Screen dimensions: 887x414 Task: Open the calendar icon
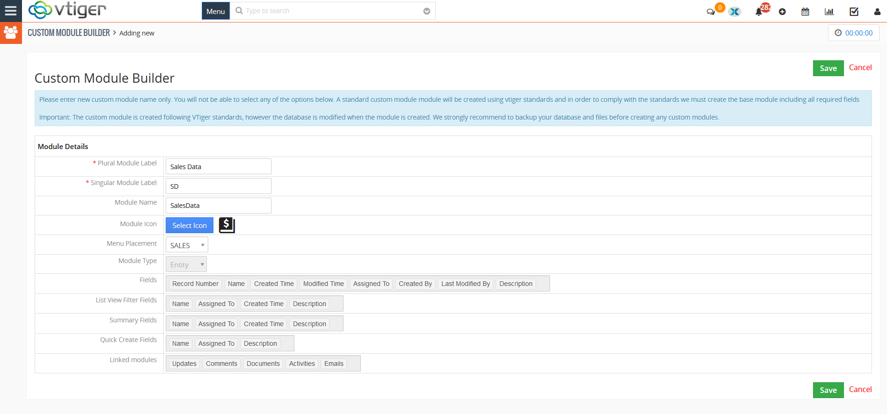point(805,12)
